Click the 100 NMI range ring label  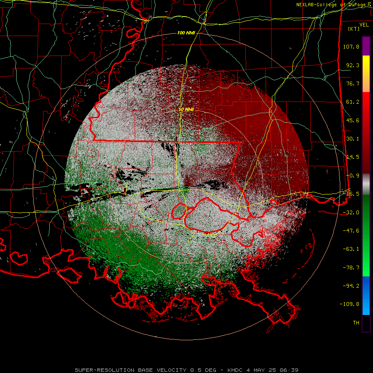click(186, 33)
